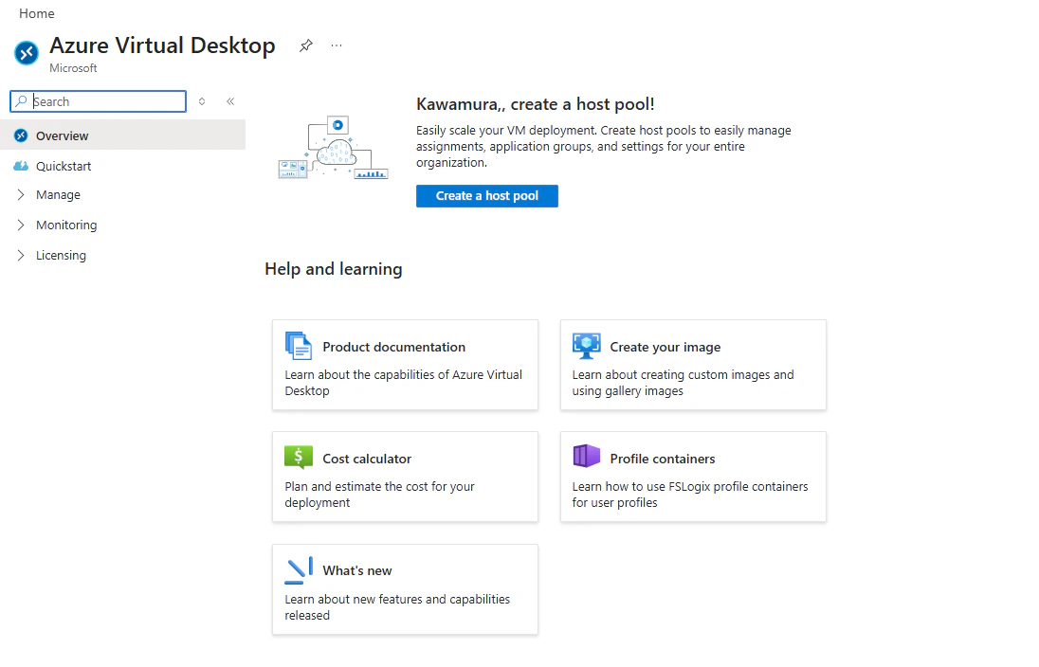Collapse the sidebar with double-chevron icon
This screenshot has height=667, width=1039.
pyautogui.click(x=230, y=101)
